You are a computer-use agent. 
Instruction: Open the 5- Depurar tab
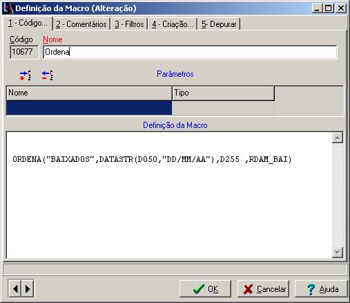[x=219, y=24]
